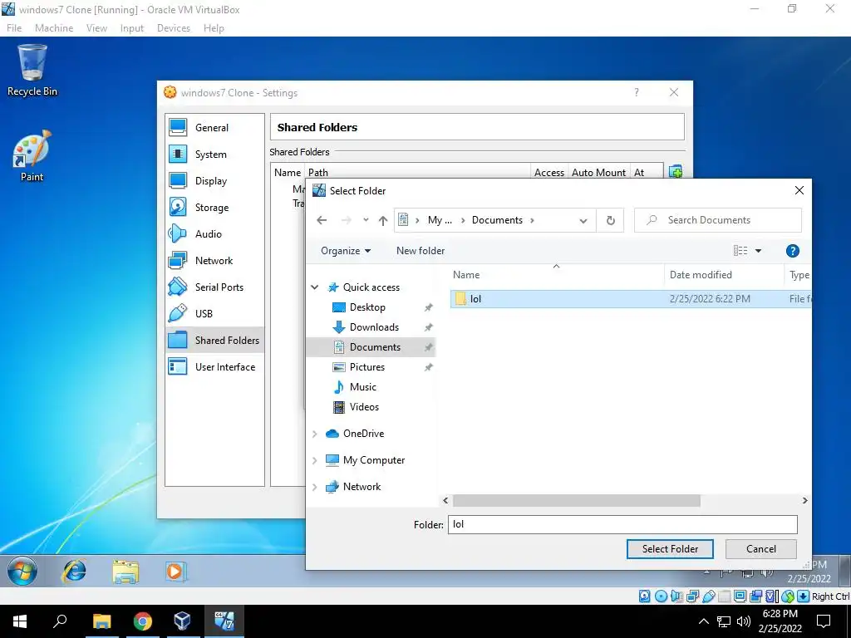Open the Machine menu
Viewport: 851px width, 638px height.
tap(54, 28)
